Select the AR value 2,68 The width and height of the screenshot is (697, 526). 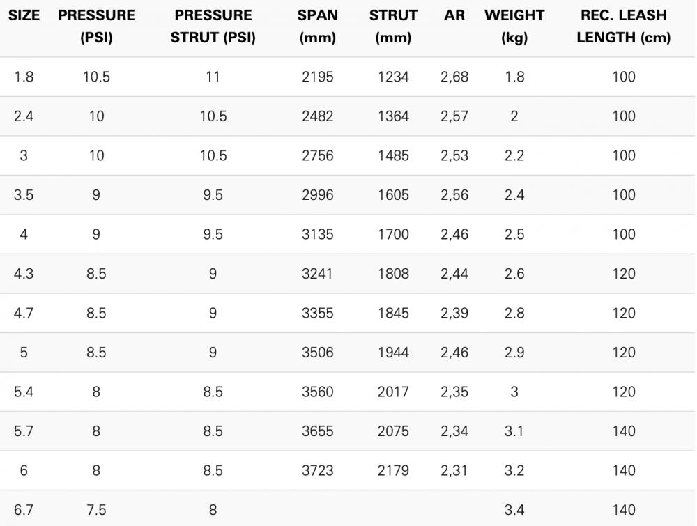coord(454,77)
